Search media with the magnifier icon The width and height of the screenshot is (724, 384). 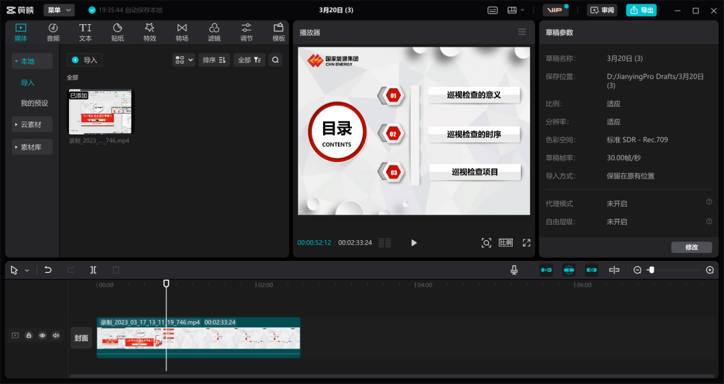point(276,60)
